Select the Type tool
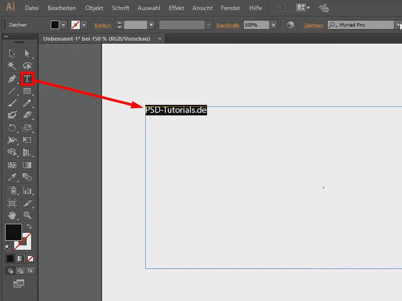The width and height of the screenshot is (402, 301). point(27,79)
